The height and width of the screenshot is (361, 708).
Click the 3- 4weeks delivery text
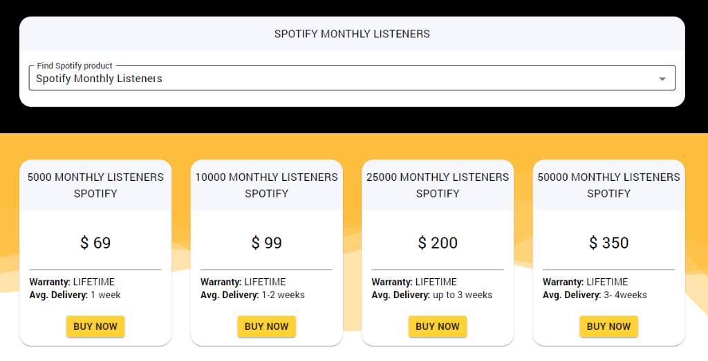(625, 295)
